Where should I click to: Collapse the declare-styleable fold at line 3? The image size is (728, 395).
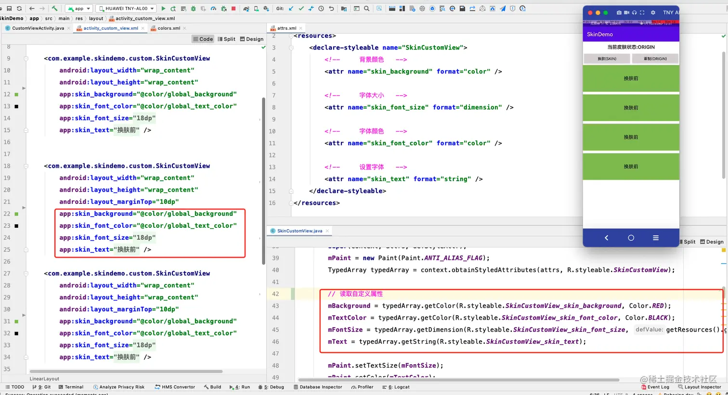coord(291,48)
